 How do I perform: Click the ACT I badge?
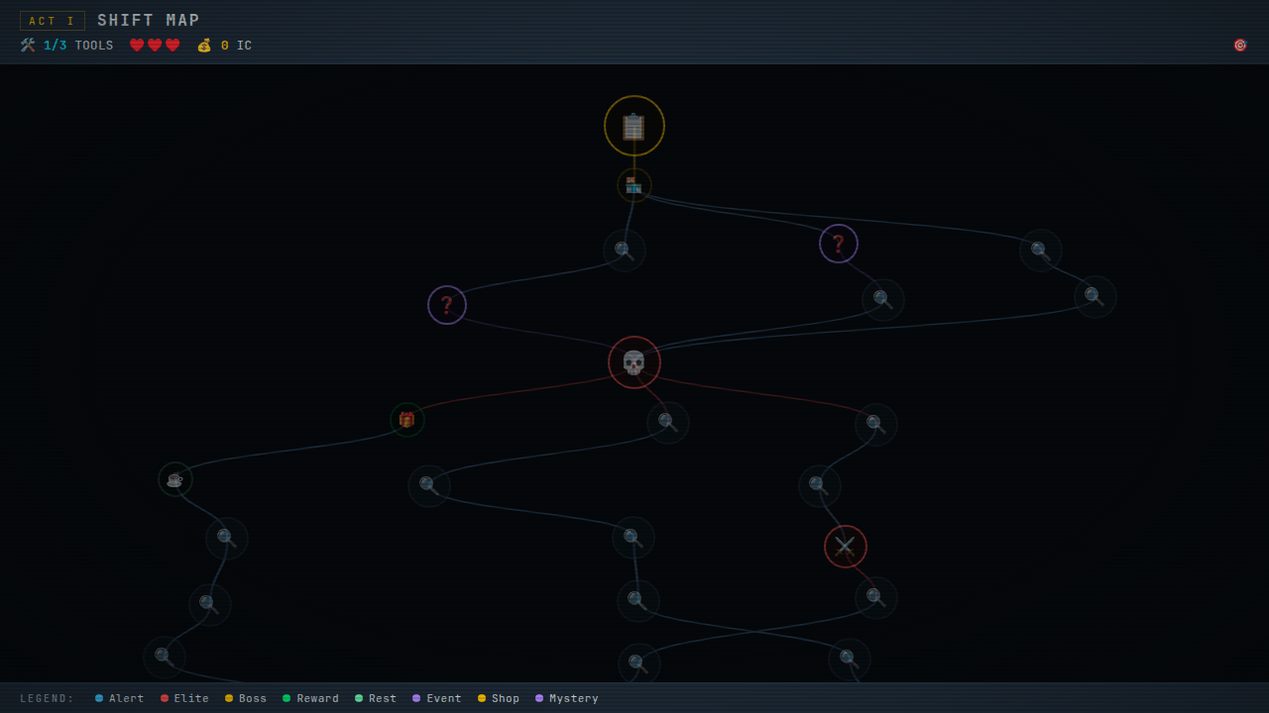53,21
